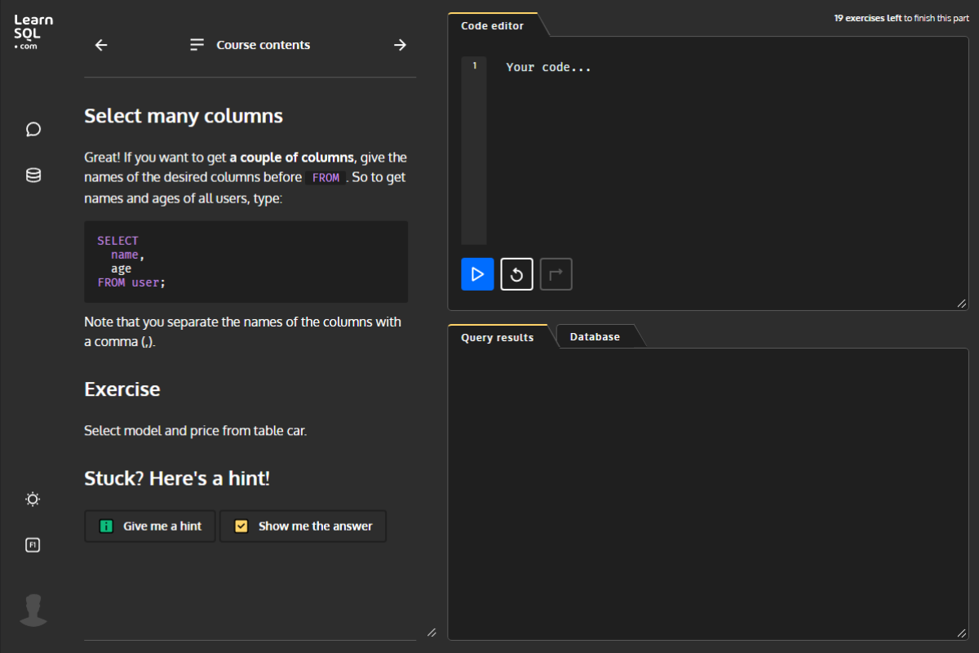This screenshot has height=653, width=979.
Task: Click the Give me a hint button
Action: click(x=150, y=526)
